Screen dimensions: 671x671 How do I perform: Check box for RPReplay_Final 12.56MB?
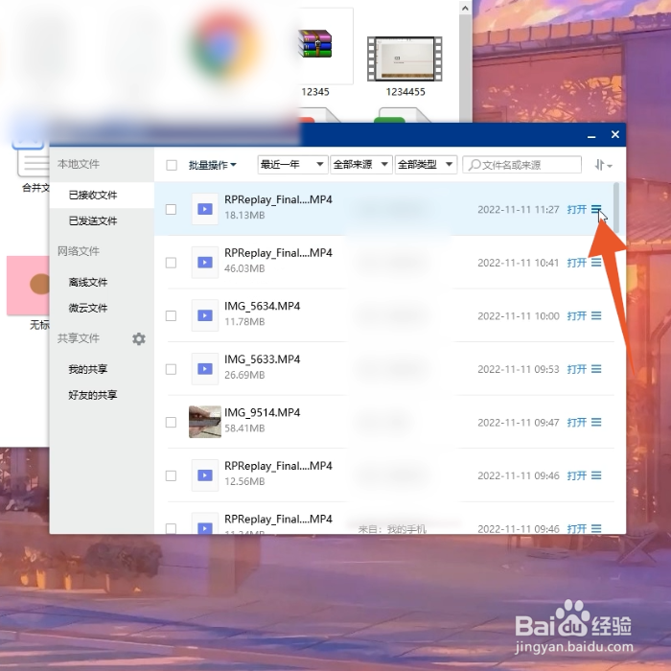(x=172, y=475)
